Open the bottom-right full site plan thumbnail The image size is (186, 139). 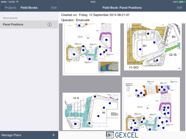(151, 104)
